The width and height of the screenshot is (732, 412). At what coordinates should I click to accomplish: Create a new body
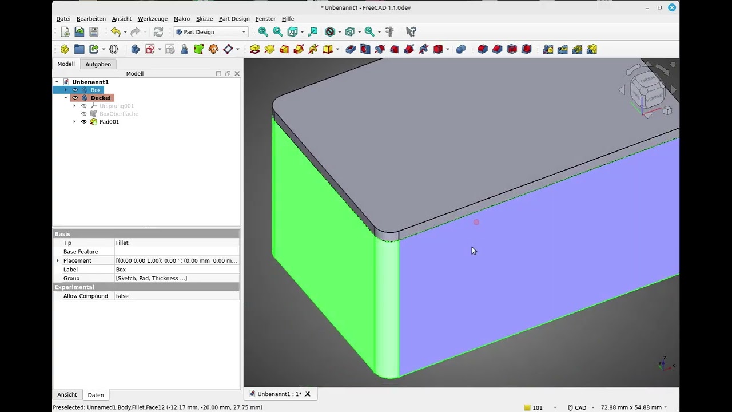click(x=136, y=49)
